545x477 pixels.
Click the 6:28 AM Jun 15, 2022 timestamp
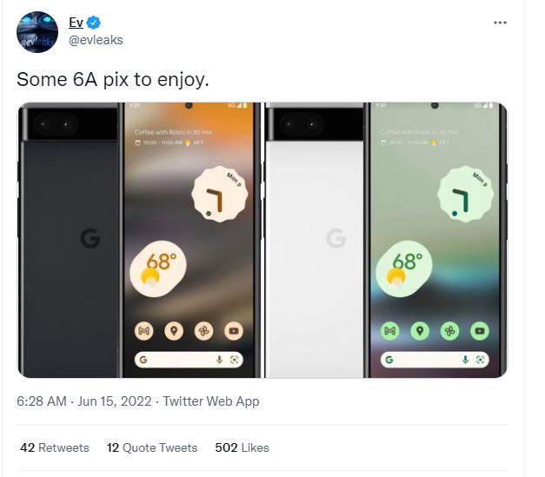83,401
